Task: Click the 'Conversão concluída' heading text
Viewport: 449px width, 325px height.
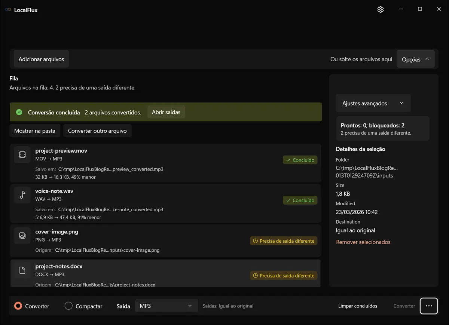Action: click(x=54, y=112)
